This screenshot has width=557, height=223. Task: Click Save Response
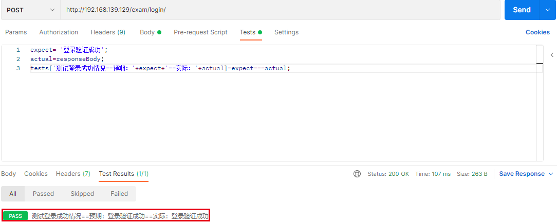coord(522,174)
